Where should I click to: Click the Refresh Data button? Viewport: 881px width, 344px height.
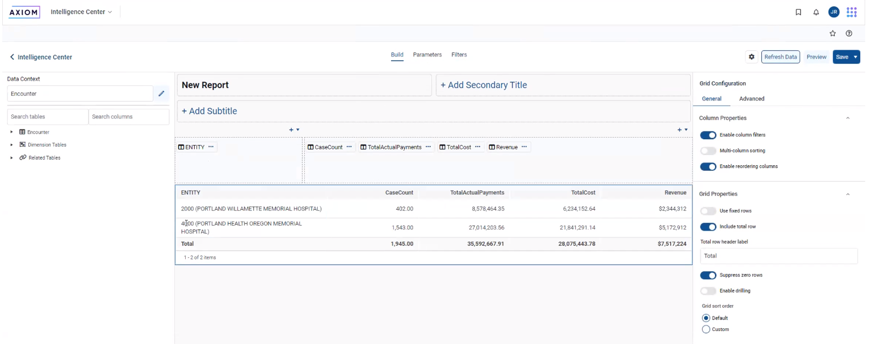pyautogui.click(x=781, y=57)
